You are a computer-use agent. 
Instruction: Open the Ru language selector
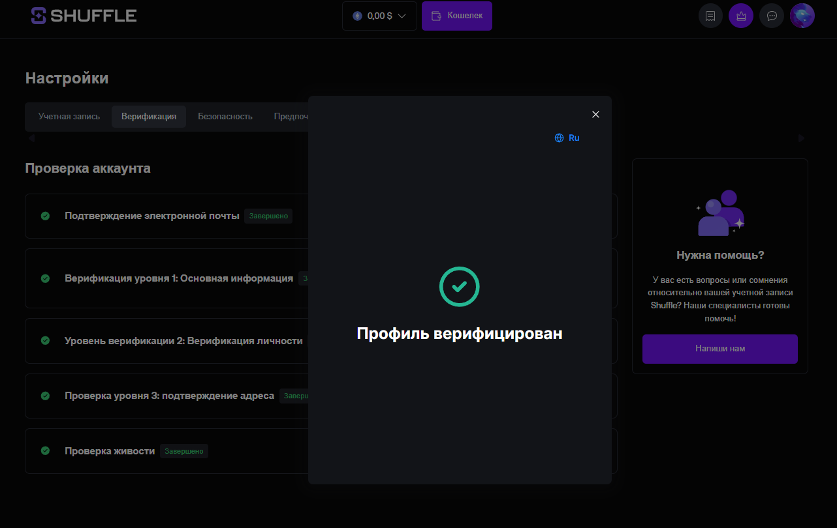point(567,138)
